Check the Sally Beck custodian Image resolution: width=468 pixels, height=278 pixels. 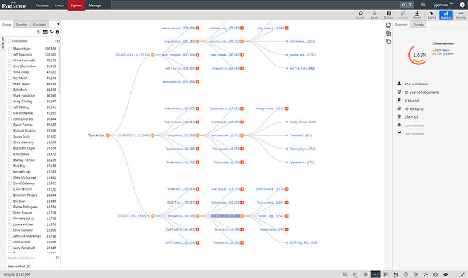(9, 90)
